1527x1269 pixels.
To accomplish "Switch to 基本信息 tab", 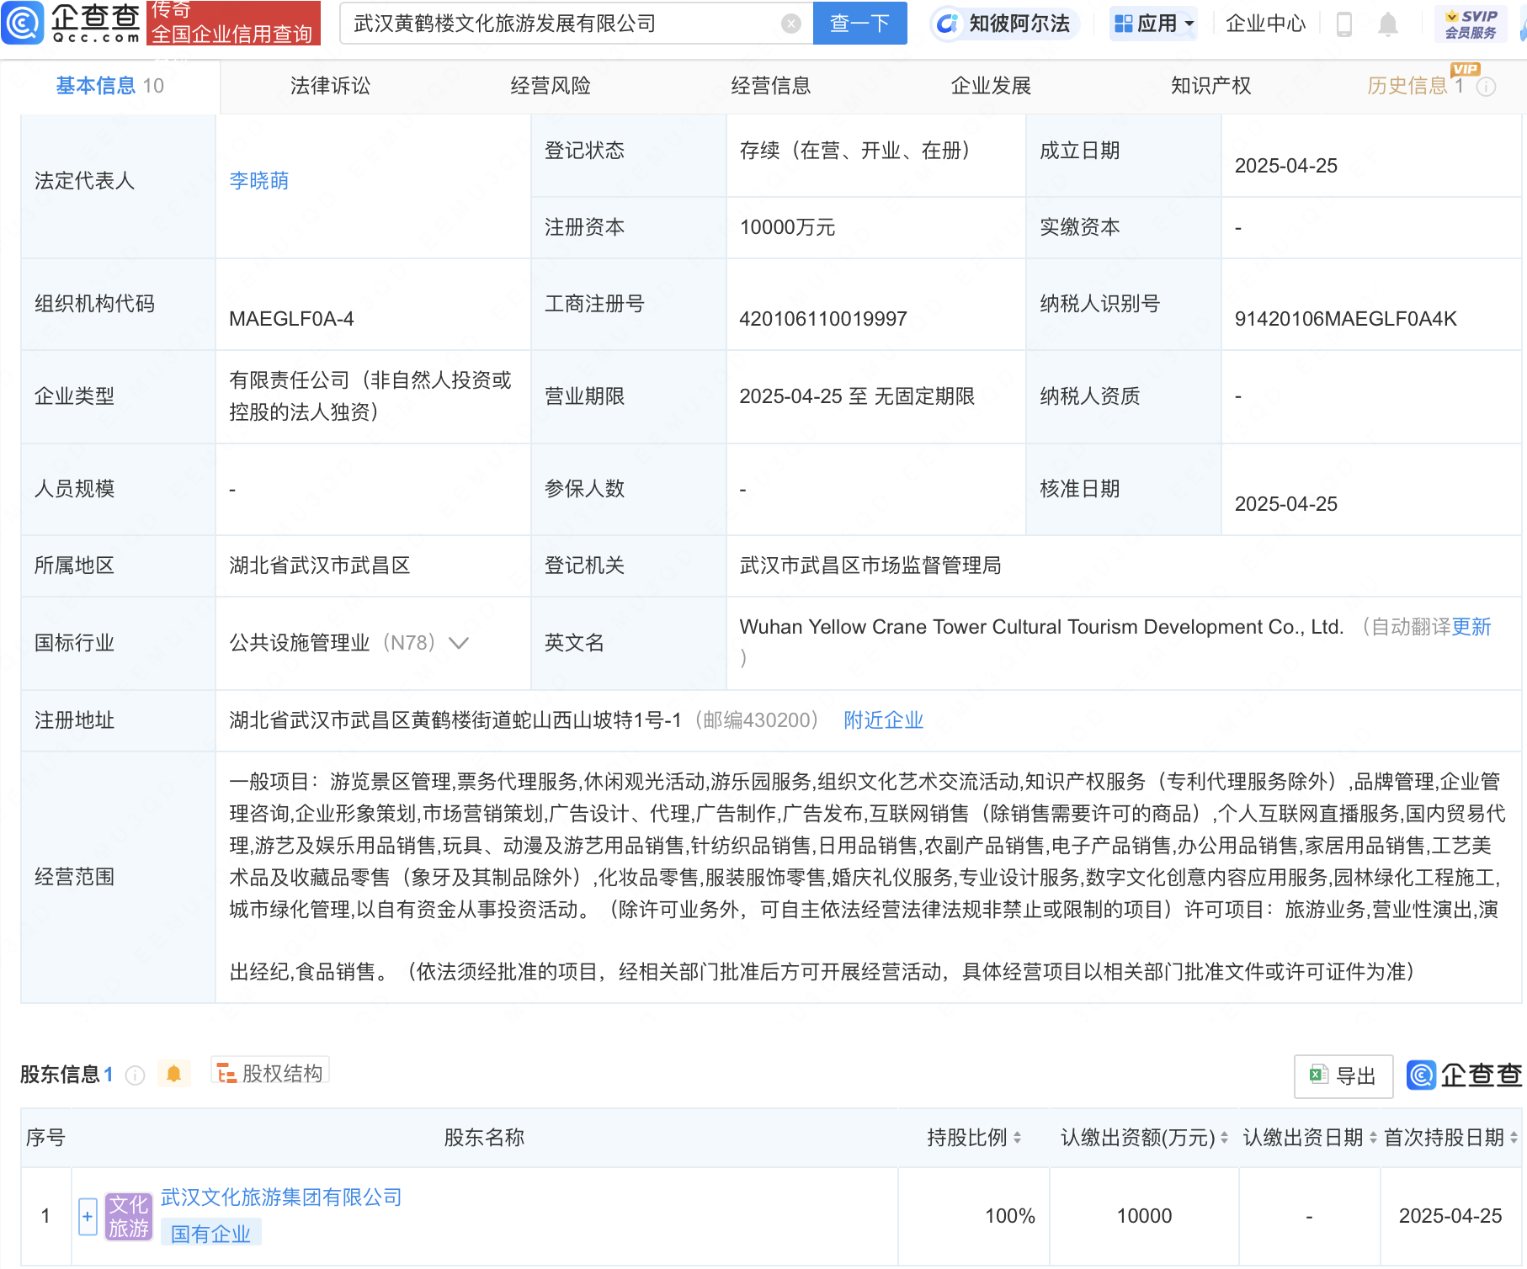I will pos(109,86).
